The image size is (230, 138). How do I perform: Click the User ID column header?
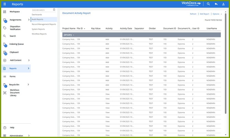pos(196,28)
